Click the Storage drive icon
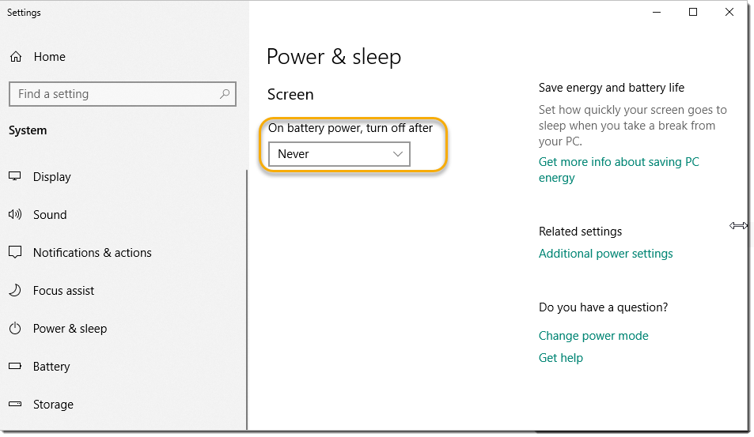Viewport: 754px width, 437px height. 15,404
